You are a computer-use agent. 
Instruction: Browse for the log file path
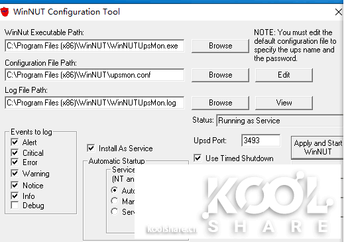click(220, 103)
